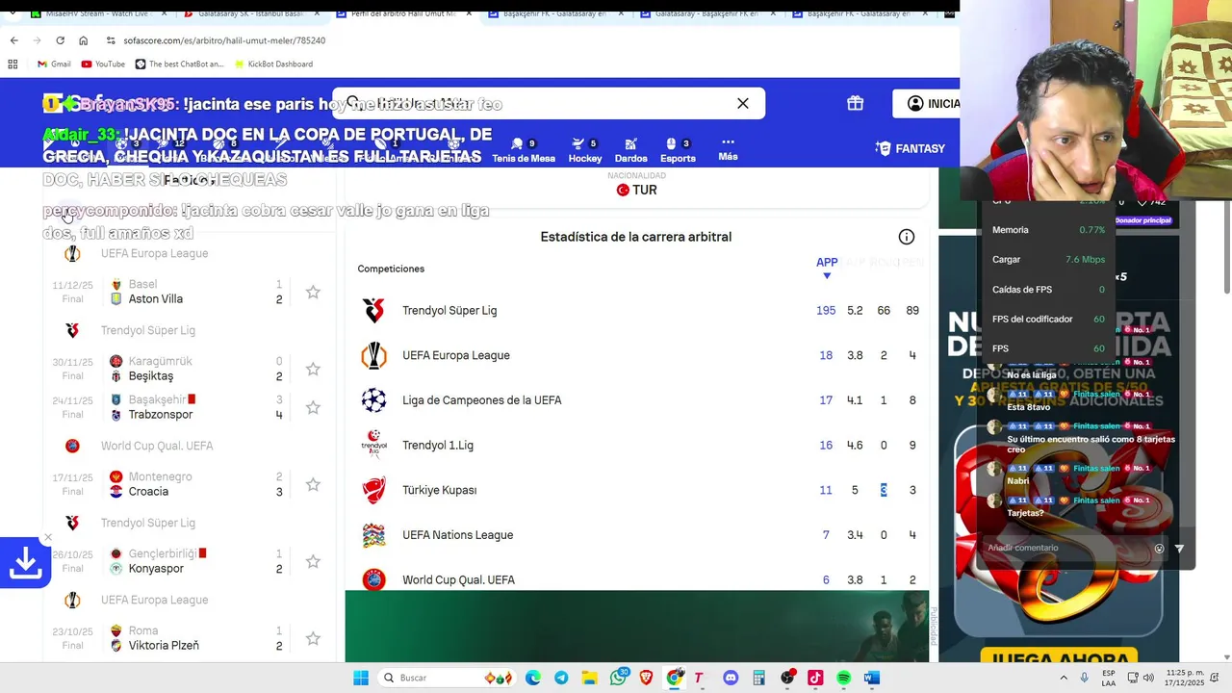Open Spotify from taskbar

(x=844, y=678)
